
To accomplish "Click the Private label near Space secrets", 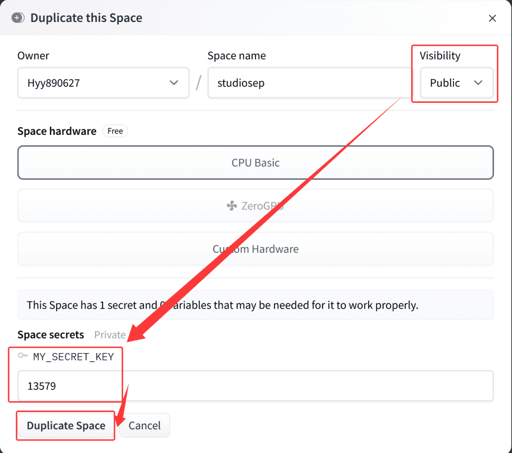I will (x=110, y=335).
